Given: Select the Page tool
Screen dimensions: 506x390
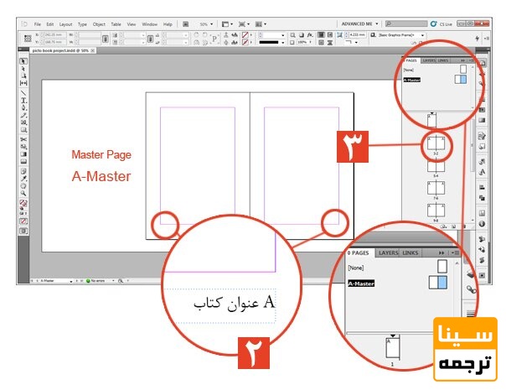Looking at the screenshot, I should click(x=23, y=75).
